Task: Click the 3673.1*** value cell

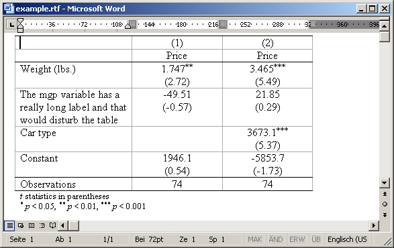Action: coord(268,139)
